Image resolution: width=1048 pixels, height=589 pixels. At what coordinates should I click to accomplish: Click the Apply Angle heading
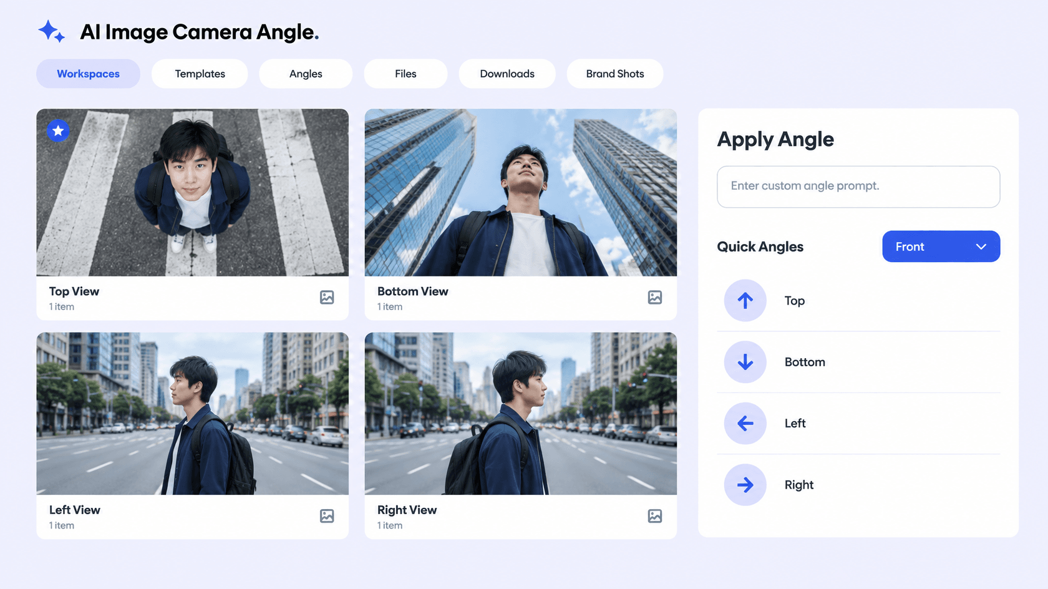point(775,139)
